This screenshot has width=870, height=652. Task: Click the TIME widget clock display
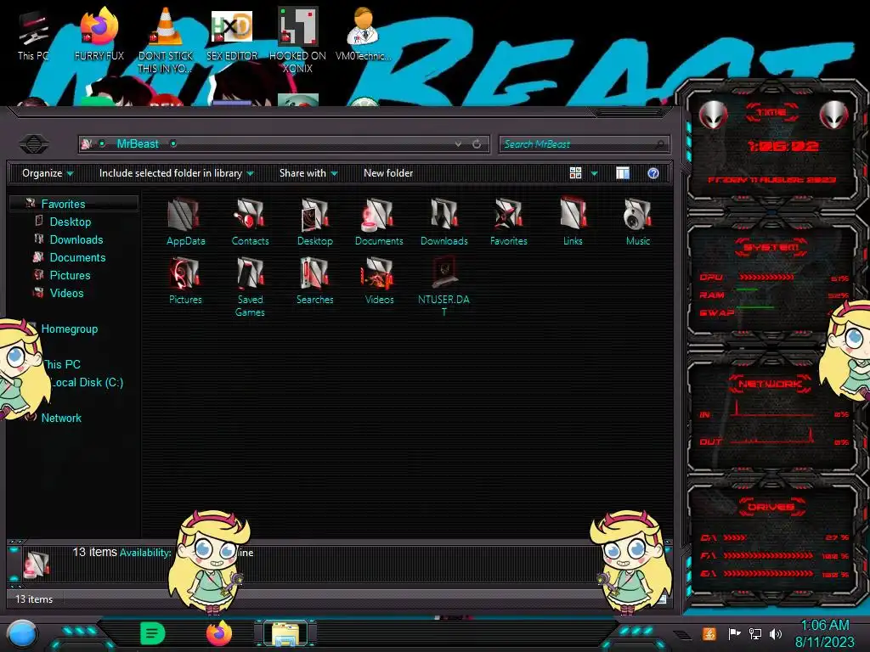(782, 146)
